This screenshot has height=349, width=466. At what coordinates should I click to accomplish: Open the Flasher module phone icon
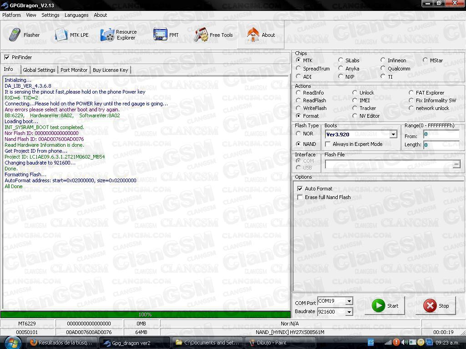tap(14, 35)
